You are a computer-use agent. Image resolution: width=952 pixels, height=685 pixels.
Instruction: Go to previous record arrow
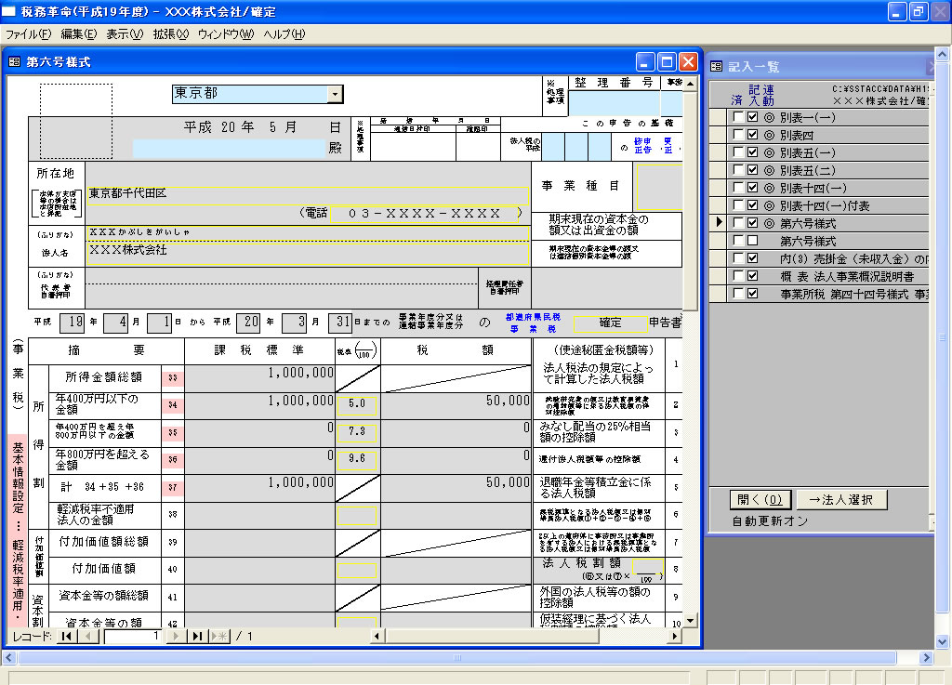88,636
